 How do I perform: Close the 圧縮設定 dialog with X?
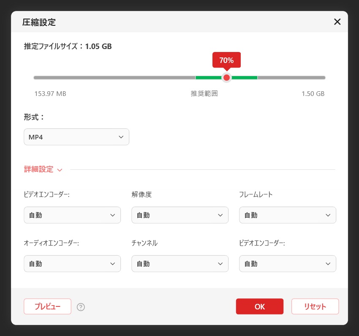pyautogui.click(x=337, y=22)
